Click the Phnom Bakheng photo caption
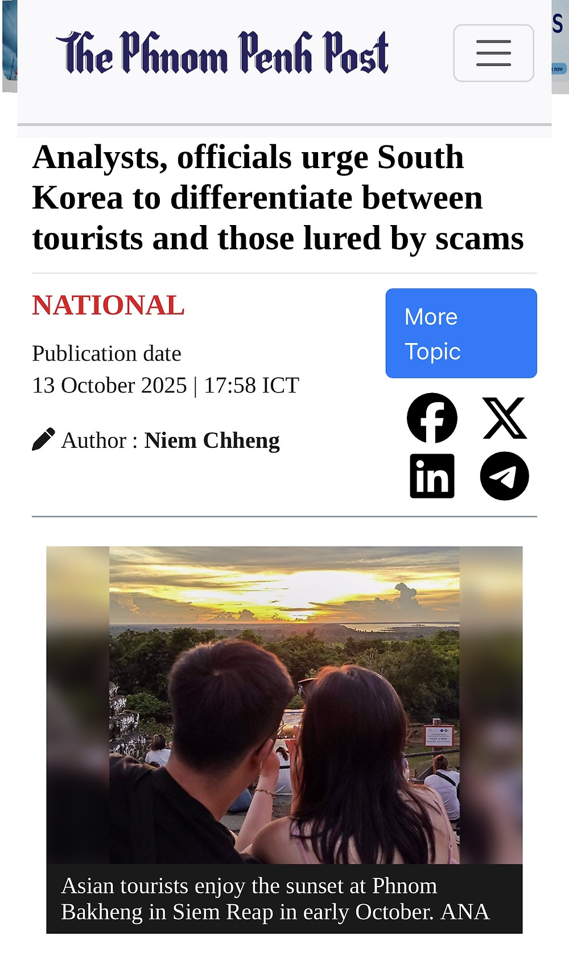This screenshot has height=968, width=569. pos(275,898)
